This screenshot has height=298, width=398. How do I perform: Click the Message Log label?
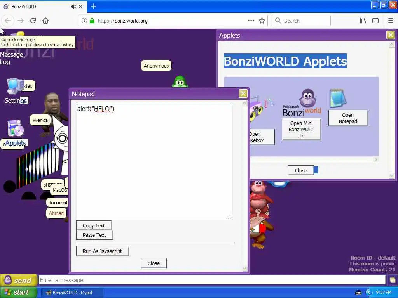[x=11, y=58]
